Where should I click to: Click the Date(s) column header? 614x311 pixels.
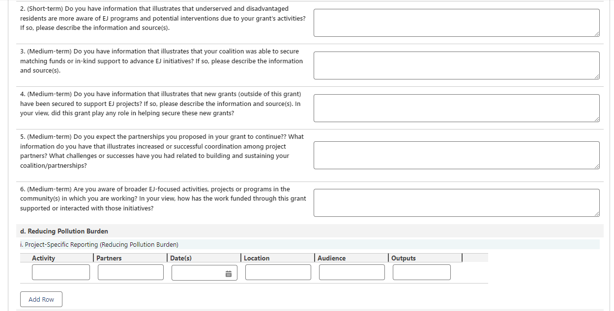[181, 258]
